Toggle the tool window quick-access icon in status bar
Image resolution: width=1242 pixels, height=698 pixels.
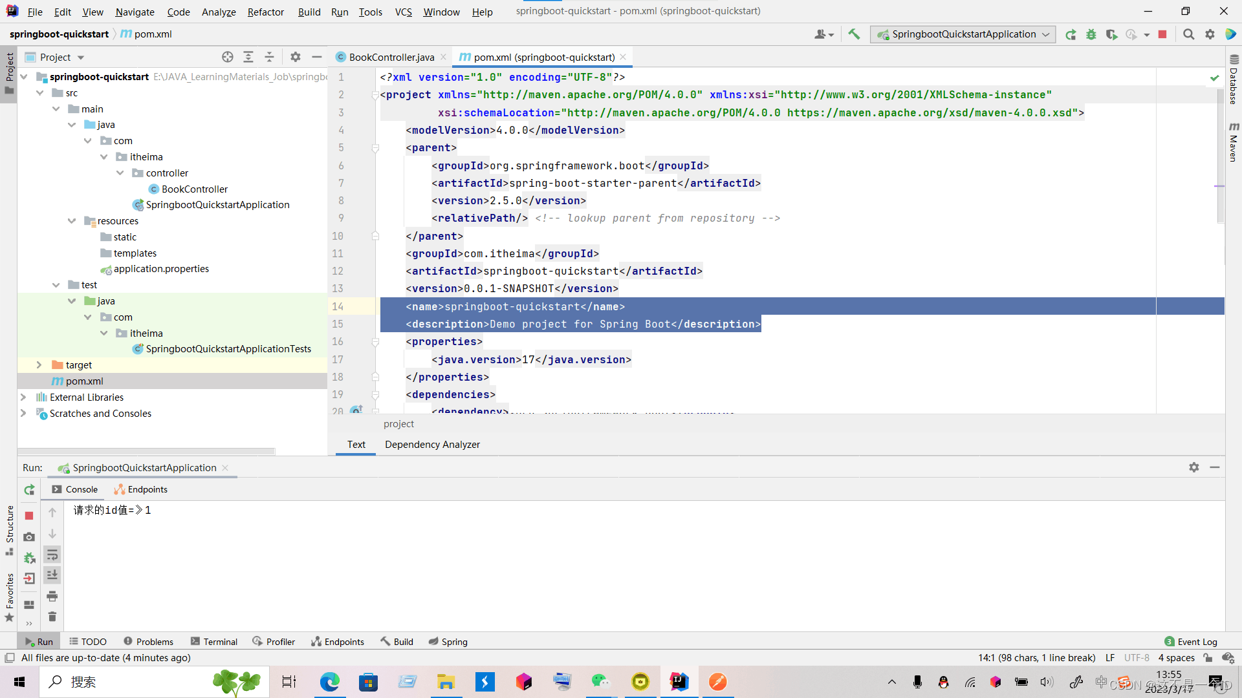[10, 658]
